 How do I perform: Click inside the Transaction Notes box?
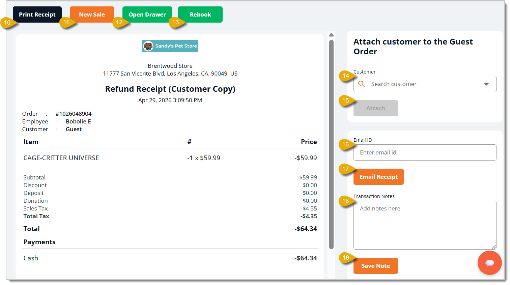point(425,225)
